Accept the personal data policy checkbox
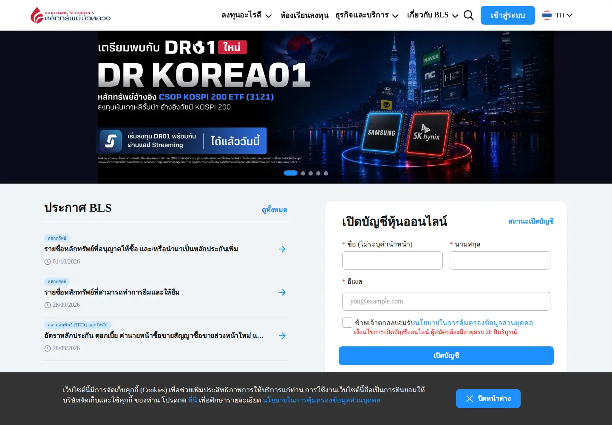Screen dimensions: 612x425 point(347,323)
